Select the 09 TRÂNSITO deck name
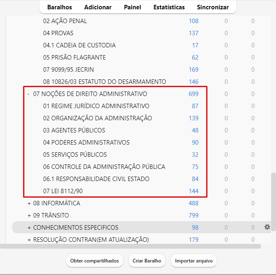 pyautogui.click(x=51, y=215)
